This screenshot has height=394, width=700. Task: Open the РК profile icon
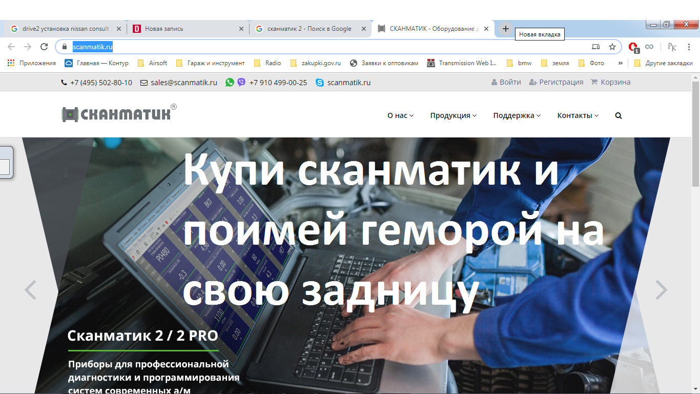672,47
